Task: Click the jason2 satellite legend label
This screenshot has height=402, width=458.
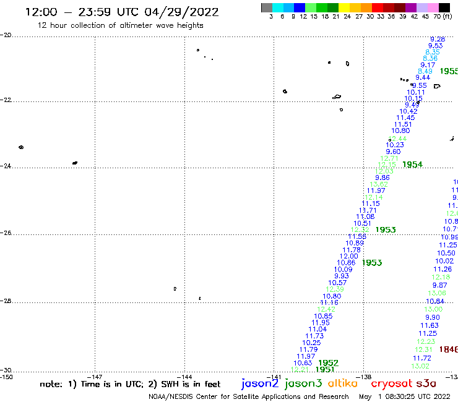Action: coord(260,384)
